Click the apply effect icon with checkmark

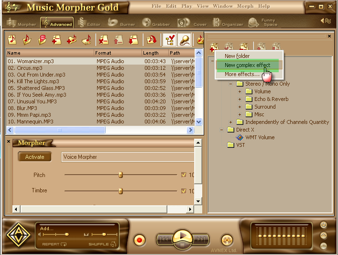pos(229,46)
